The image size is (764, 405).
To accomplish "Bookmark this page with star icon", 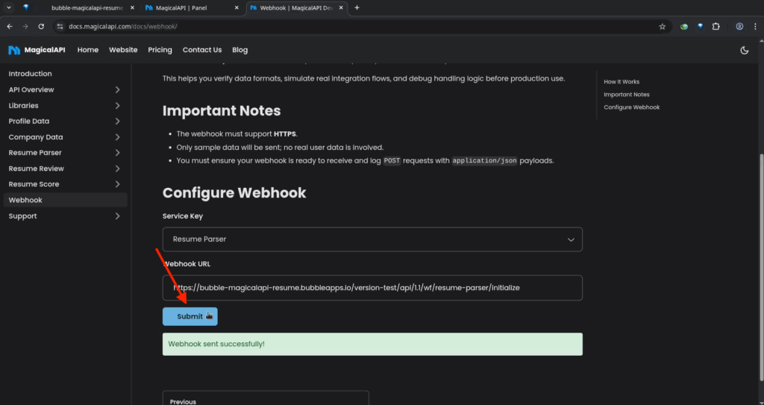I will [x=663, y=26].
